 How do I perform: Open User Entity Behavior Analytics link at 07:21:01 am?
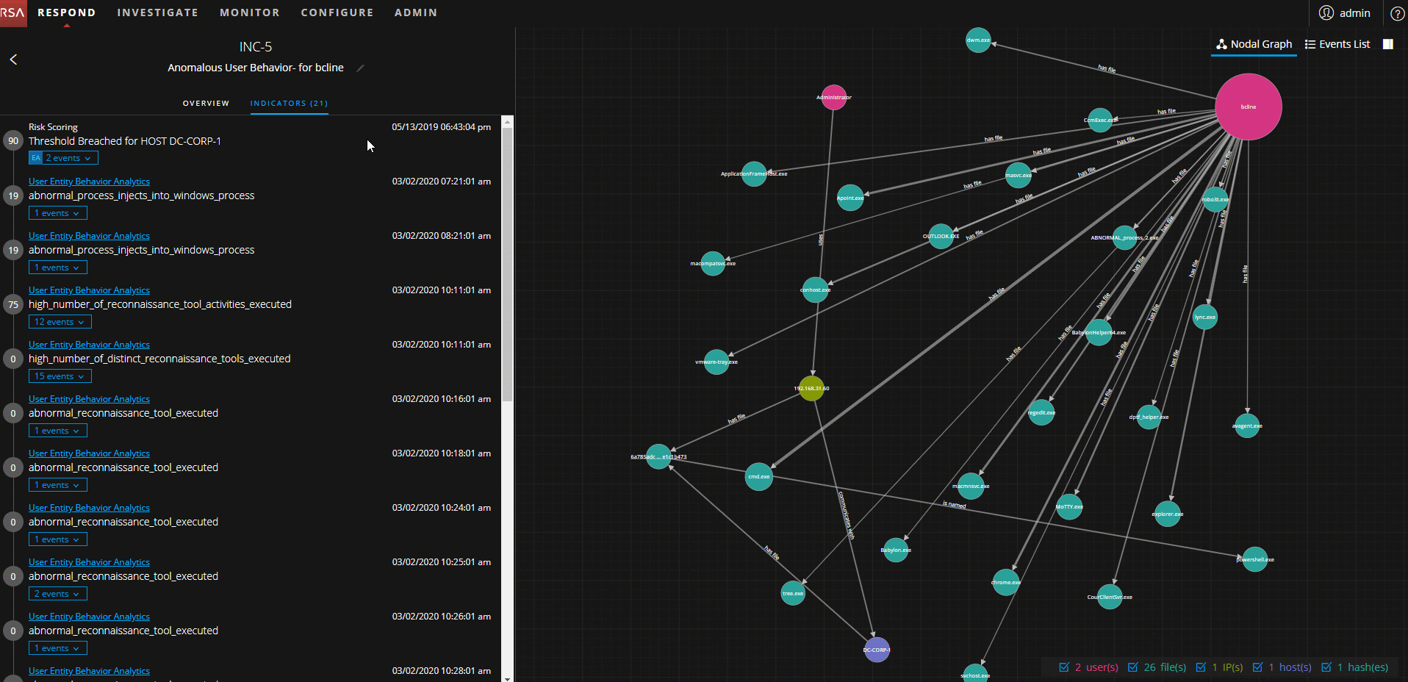pyautogui.click(x=89, y=182)
